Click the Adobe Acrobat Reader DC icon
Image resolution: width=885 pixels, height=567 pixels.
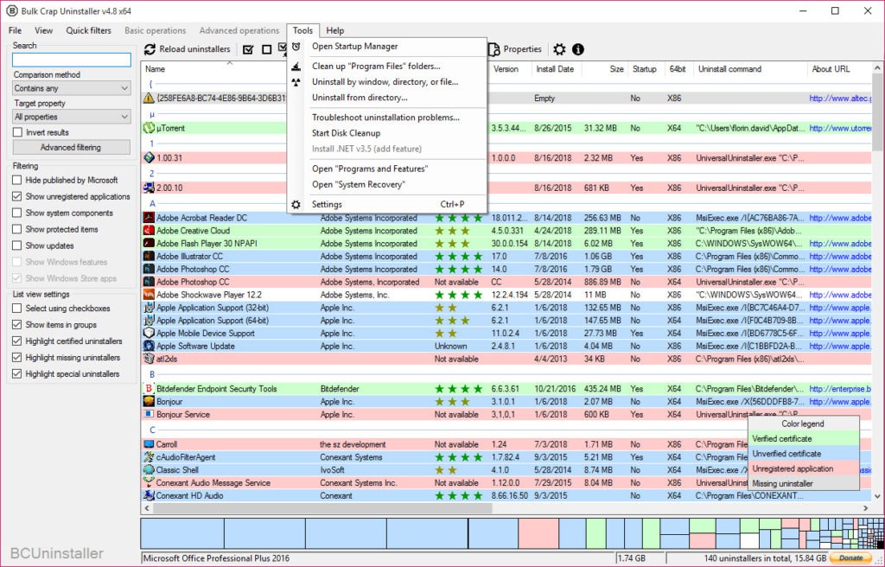[149, 218]
